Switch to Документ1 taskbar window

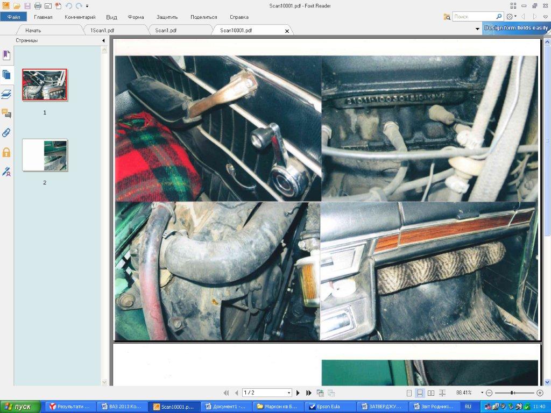225,407
